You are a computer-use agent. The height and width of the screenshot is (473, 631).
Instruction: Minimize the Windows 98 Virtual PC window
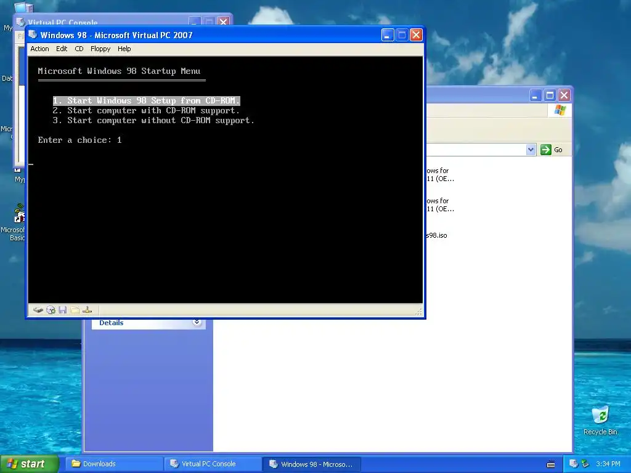point(387,35)
